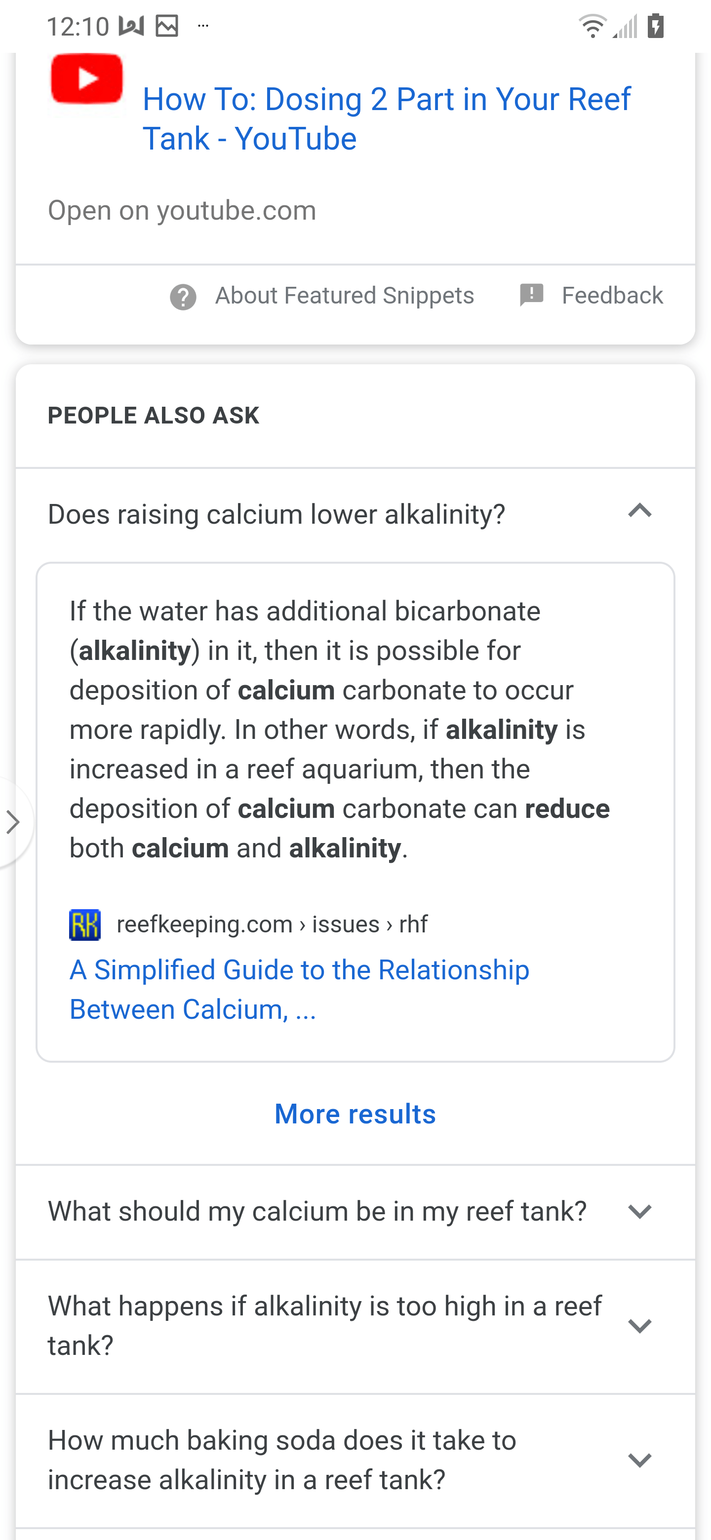711x1540 pixels.
Task: Tap 'Open on youtube.com' text
Action: coord(182,210)
